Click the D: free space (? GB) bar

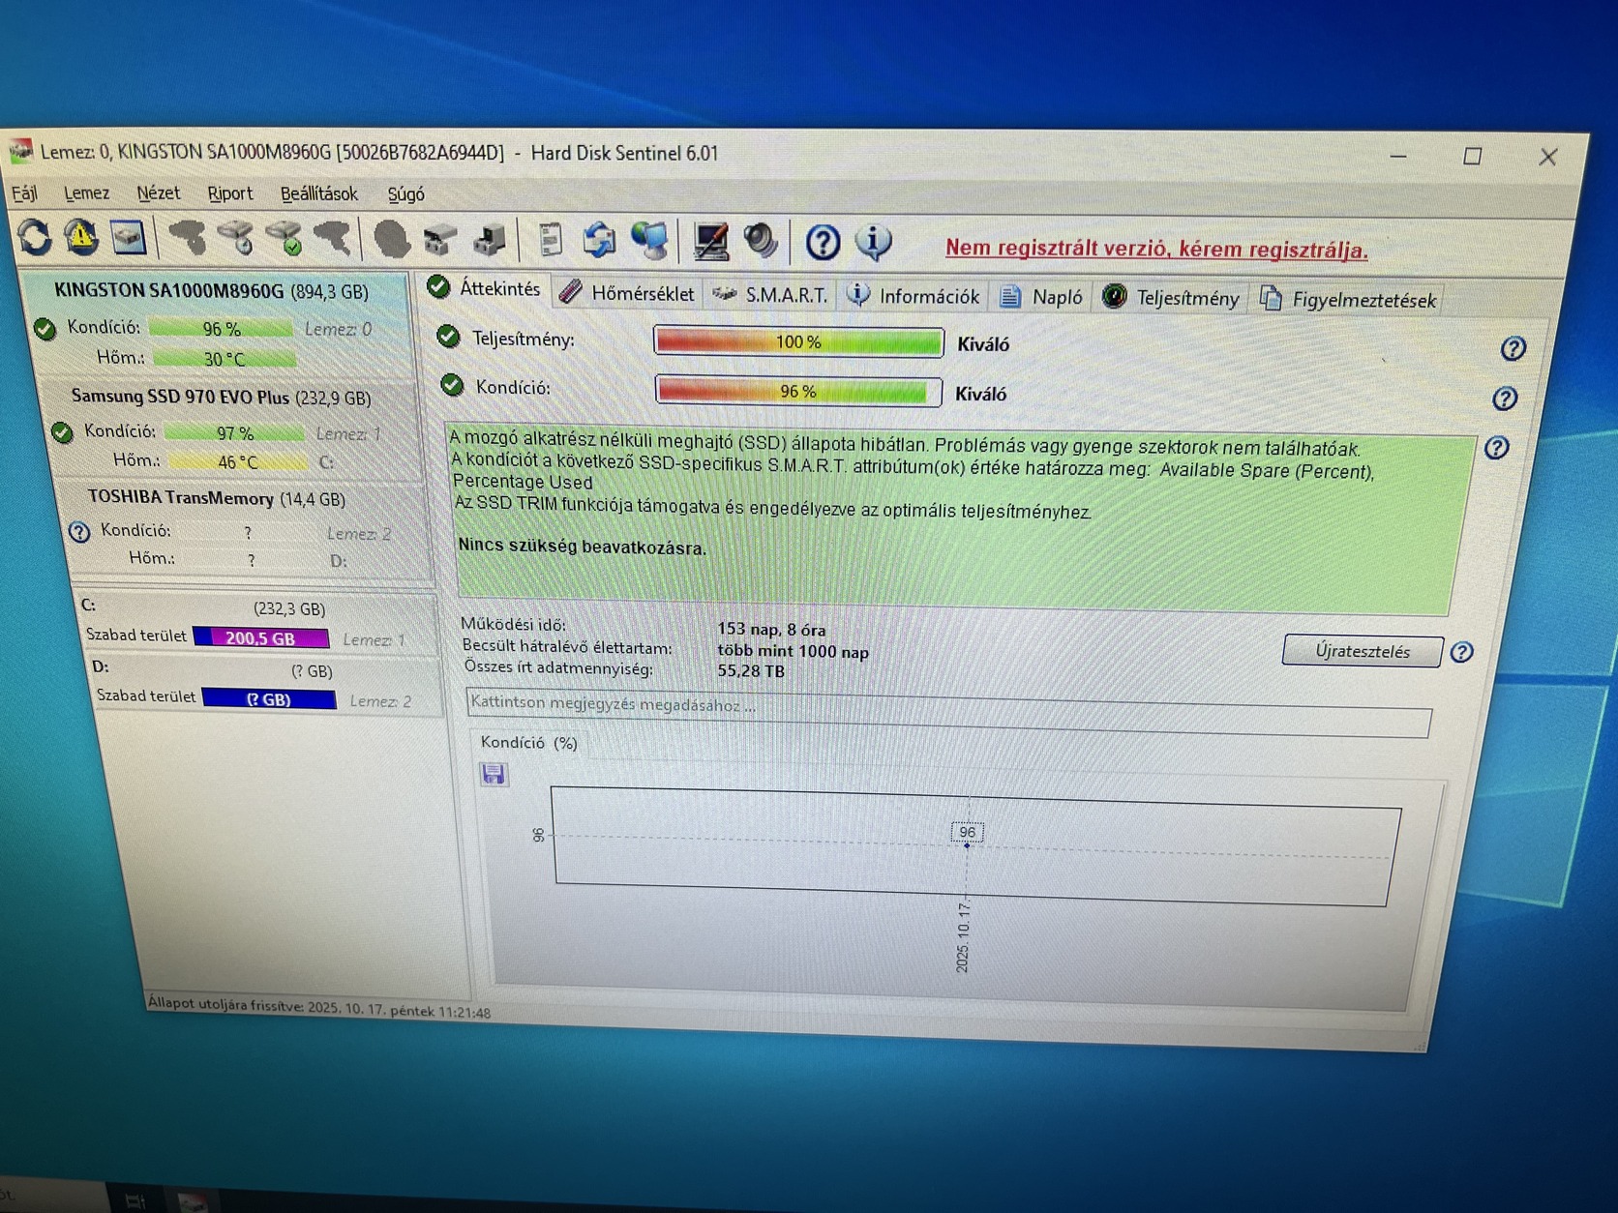(x=269, y=698)
